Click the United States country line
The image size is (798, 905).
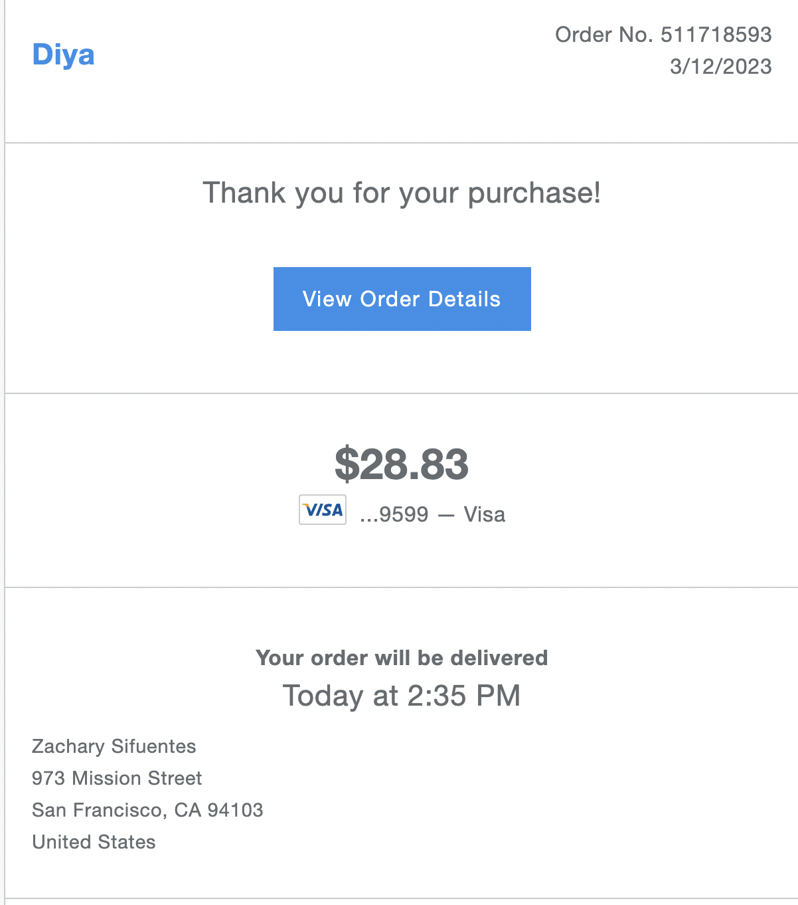(x=94, y=842)
